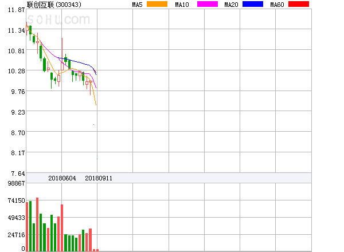Click the 10.28 price axis label
This screenshot has height=252, width=344.
[x=12, y=71]
